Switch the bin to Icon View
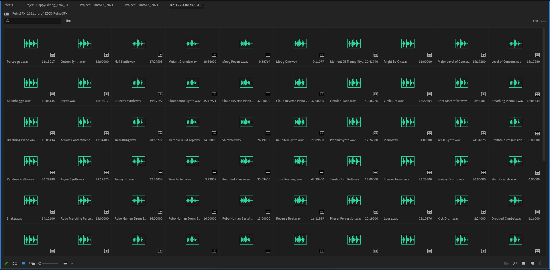550x270 pixels. [23, 263]
